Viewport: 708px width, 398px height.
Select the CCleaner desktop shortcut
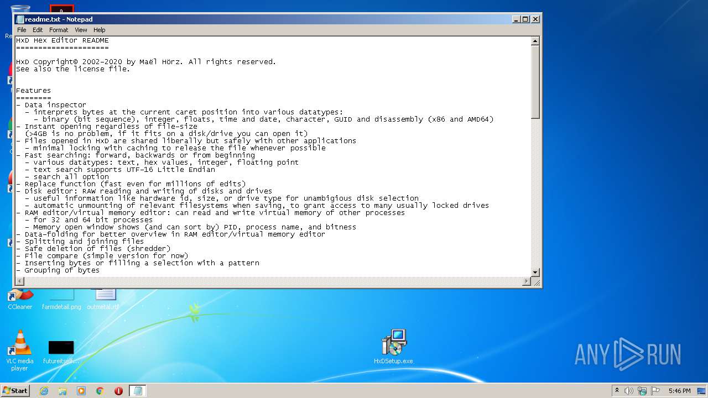20,299
